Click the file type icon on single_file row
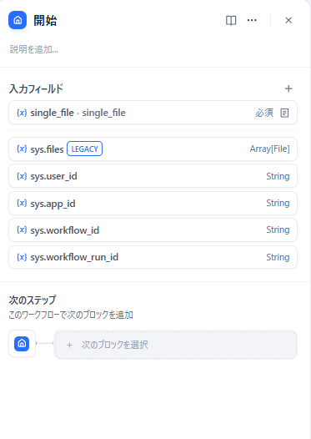The image size is (311, 439). (x=284, y=113)
